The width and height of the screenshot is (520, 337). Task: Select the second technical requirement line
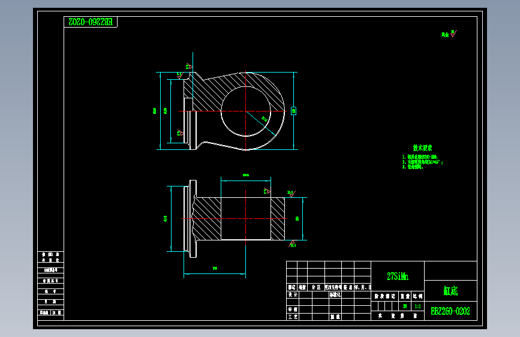[x=422, y=162]
